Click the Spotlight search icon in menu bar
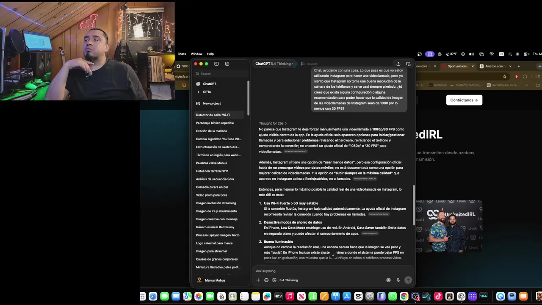Image resolution: width=542 pixels, height=305 pixels. 510,54
